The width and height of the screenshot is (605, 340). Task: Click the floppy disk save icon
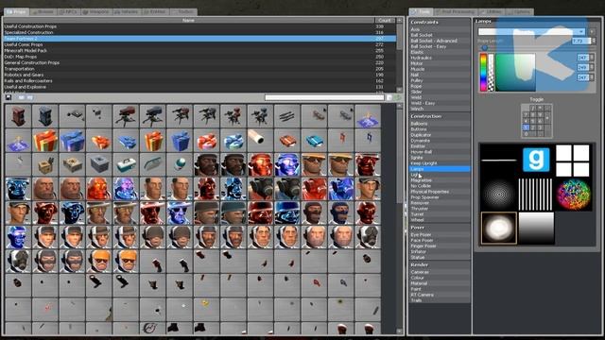(9, 97)
